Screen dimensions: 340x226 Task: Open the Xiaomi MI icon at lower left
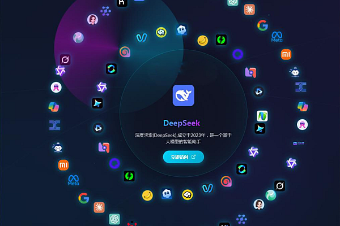[x=63, y=165]
